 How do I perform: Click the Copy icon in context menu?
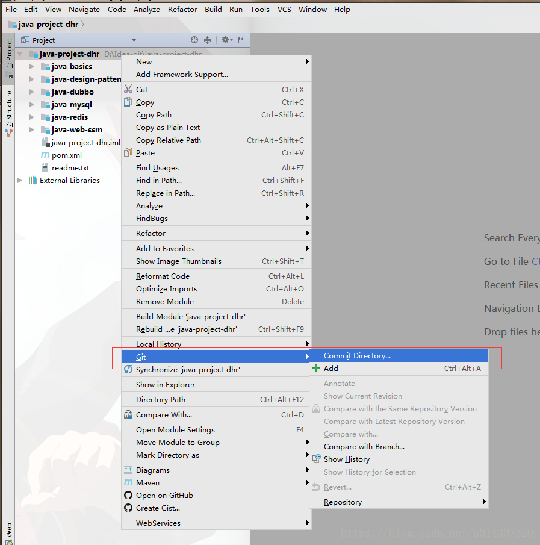click(128, 102)
